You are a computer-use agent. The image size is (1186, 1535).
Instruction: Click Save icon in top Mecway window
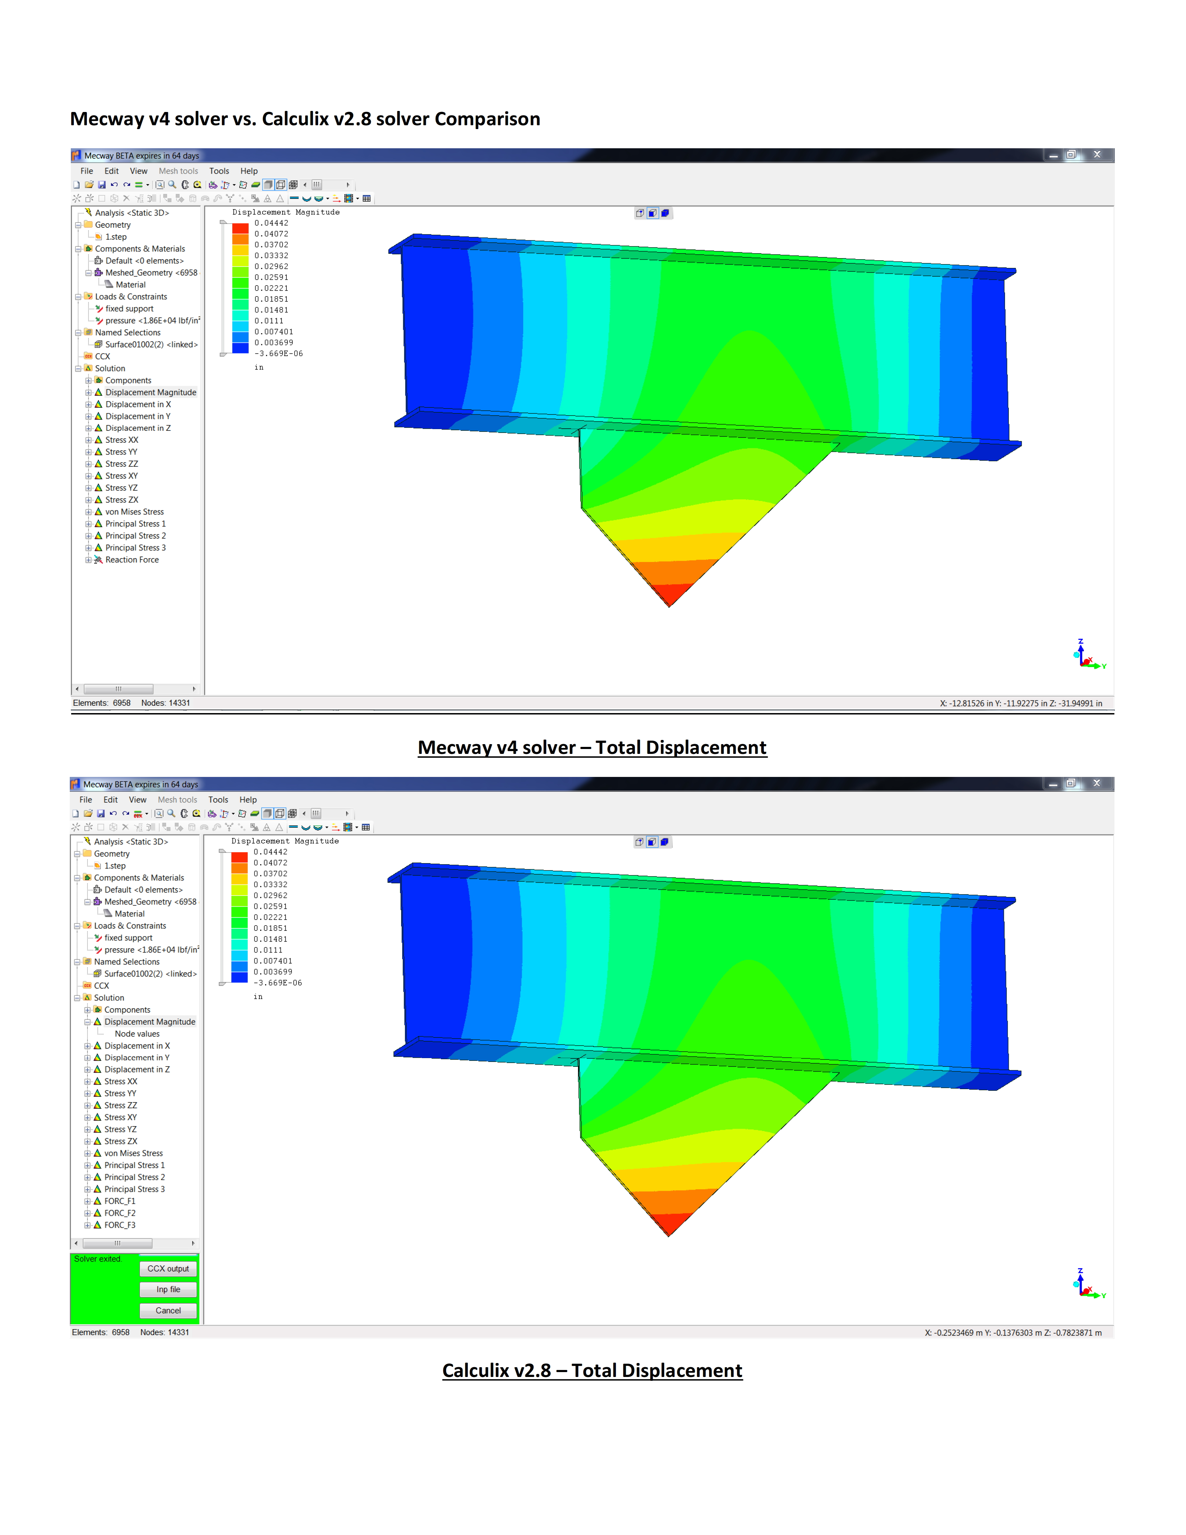click(102, 185)
